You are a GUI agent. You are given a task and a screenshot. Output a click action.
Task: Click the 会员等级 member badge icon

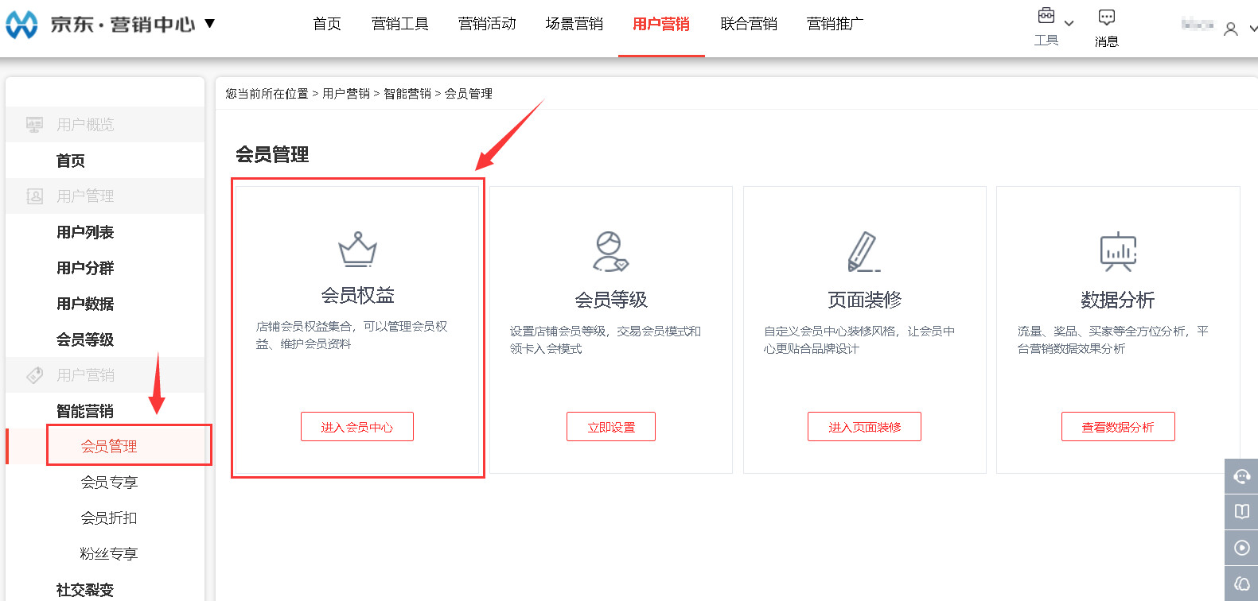pos(610,252)
